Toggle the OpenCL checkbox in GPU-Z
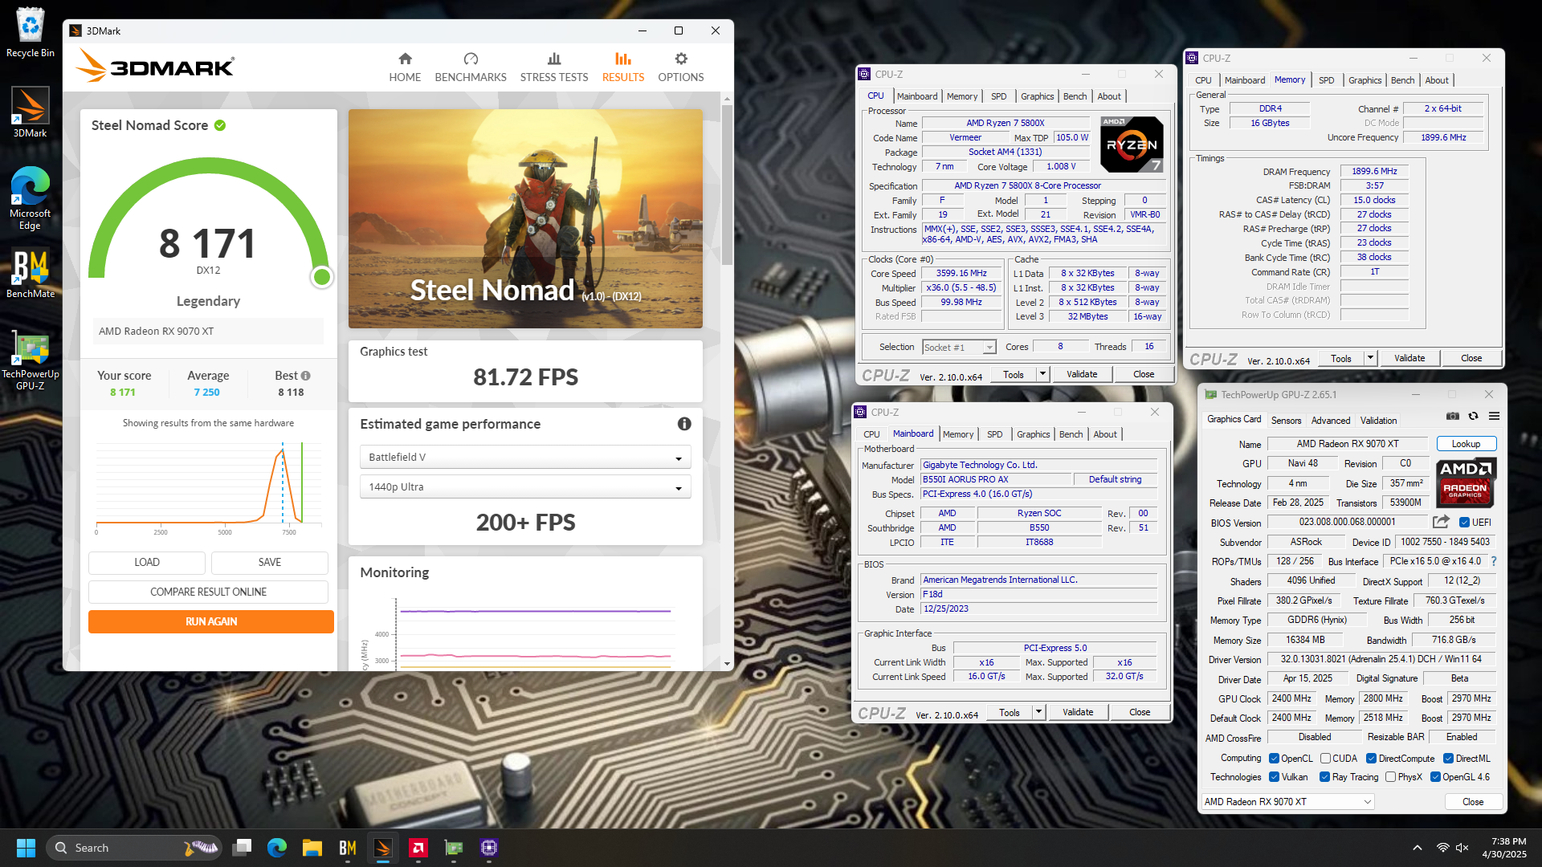Image resolution: width=1542 pixels, height=867 pixels. [x=1274, y=759]
